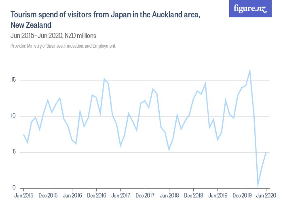Image resolution: width=283 pixels, height=212 pixels.
Task: Select the Dec 2019 x-axis label
Action: click(242, 196)
